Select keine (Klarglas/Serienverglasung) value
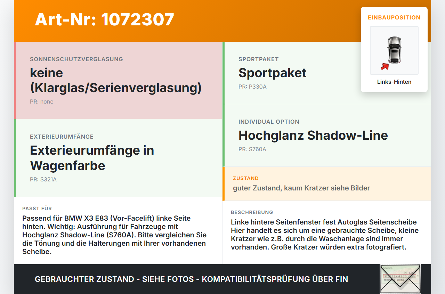 pyautogui.click(x=116, y=80)
